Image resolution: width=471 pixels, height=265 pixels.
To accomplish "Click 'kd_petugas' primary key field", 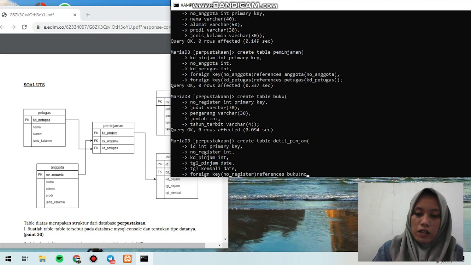I will click(42, 120).
